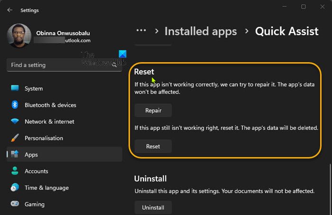This screenshot has width=332, height=215.
Task: Select the System monitor icon
Action: coord(15,88)
